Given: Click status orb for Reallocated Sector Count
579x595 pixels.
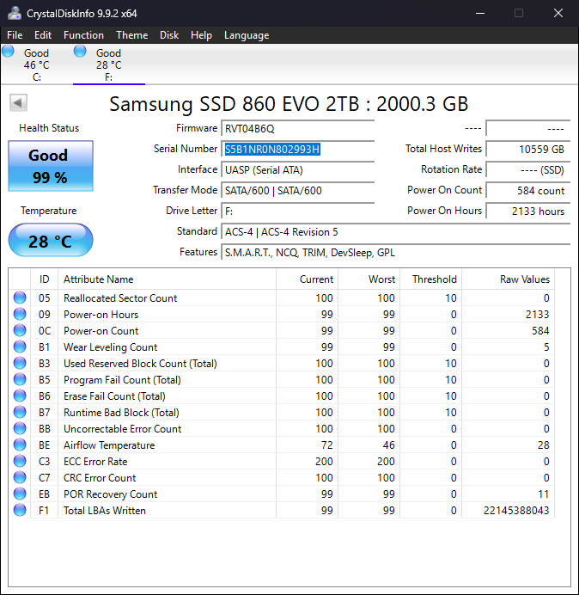Looking at the screenshot, I should [x=20, y=297].
